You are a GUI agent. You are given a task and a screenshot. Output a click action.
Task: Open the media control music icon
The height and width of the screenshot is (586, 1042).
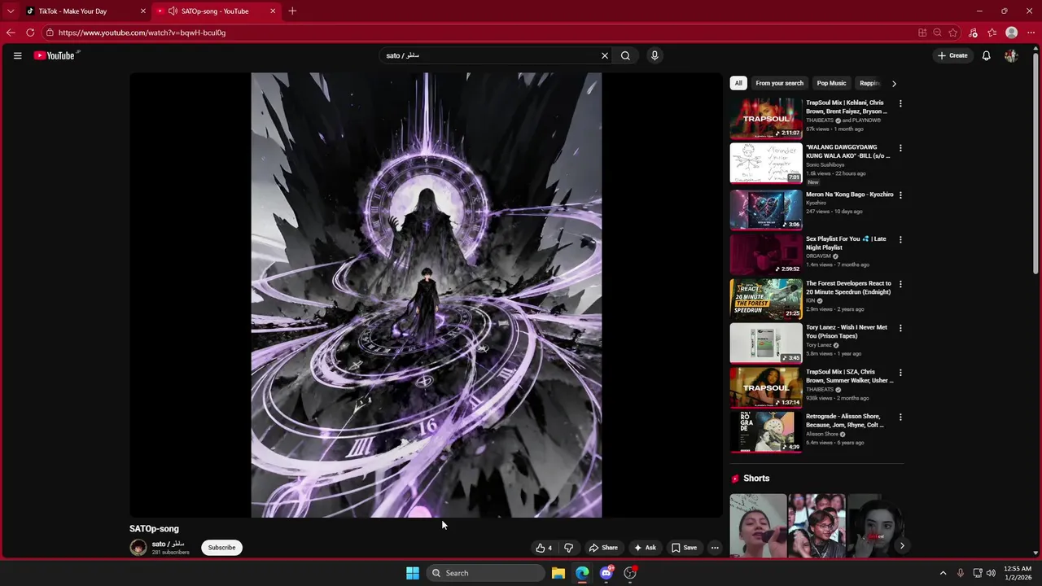click(x=973, y=33)
